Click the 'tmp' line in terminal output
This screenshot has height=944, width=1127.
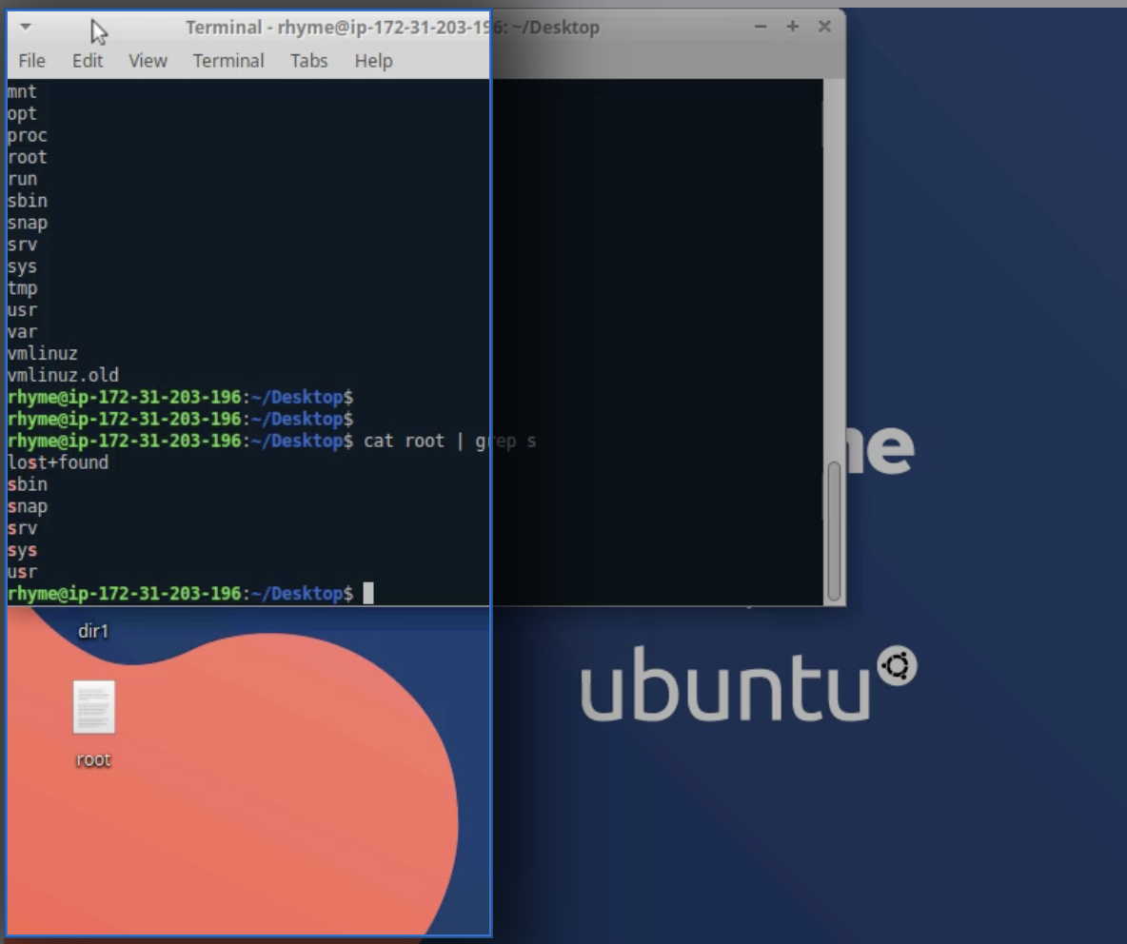tap(22, 288)
